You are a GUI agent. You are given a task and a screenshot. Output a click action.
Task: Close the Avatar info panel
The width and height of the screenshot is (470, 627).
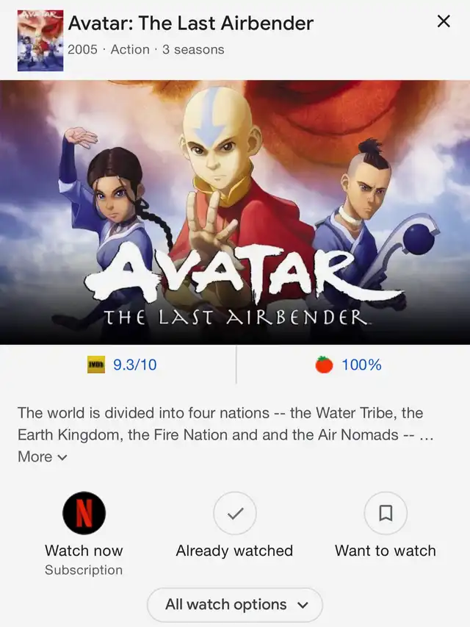444,21
